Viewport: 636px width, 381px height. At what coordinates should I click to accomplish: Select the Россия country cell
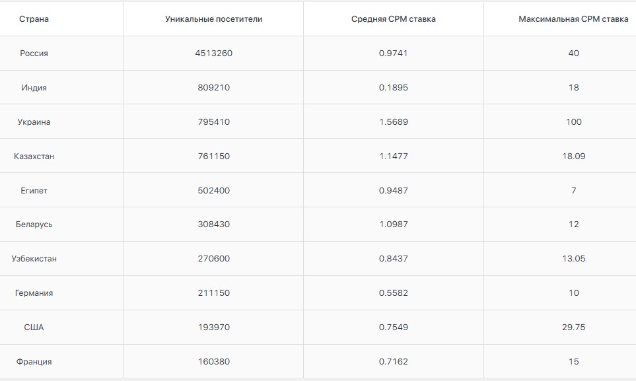[34, 53]
